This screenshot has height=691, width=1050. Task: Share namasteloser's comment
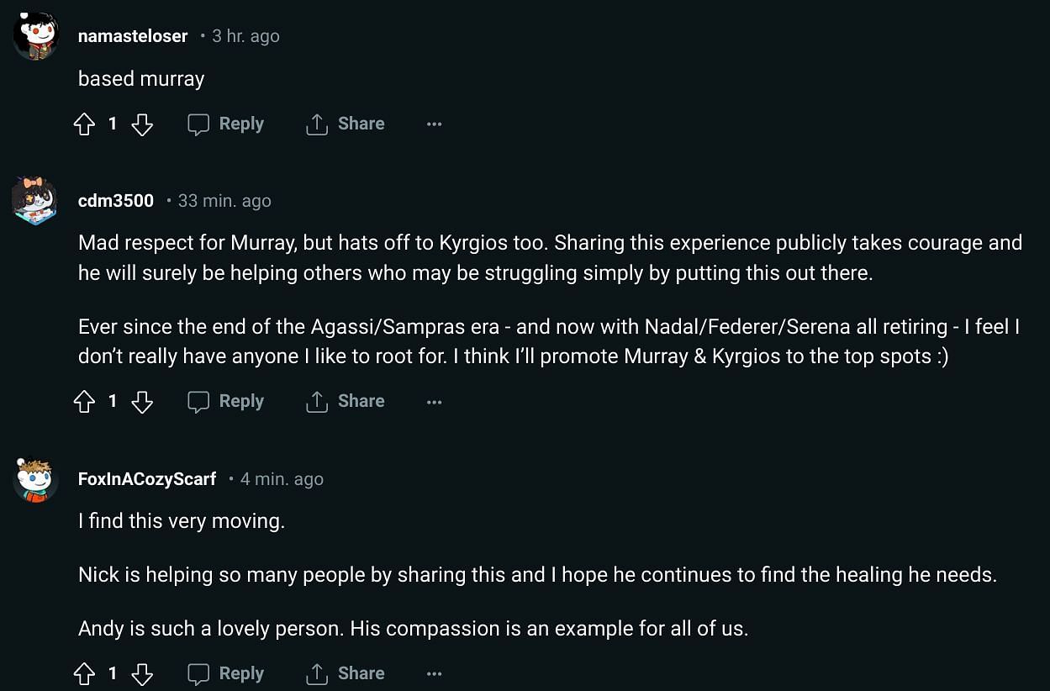(346, 124)
